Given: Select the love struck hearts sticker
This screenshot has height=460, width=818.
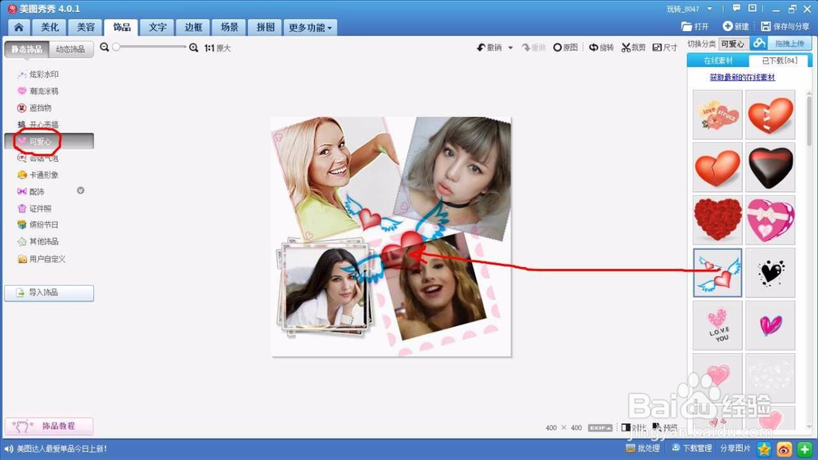Looking at the screenshot, I should pyautogui.click(x=718, y=114).
